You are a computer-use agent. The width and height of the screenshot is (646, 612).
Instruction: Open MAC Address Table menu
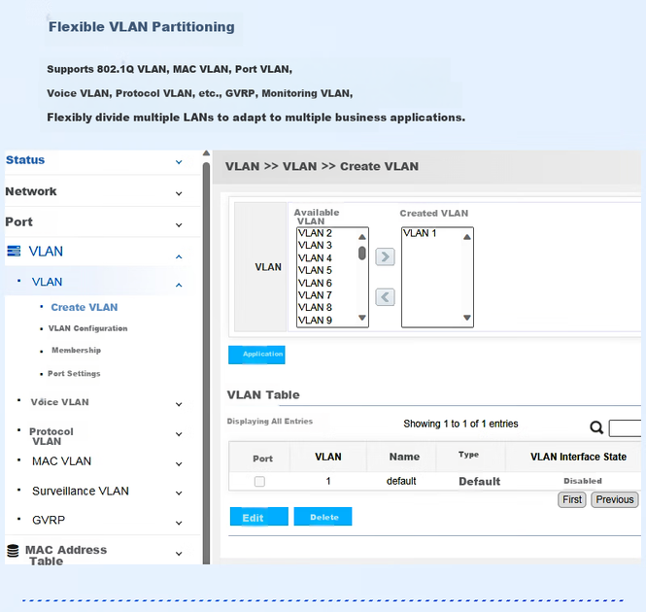pyautogui.click(x=66, y=555)
